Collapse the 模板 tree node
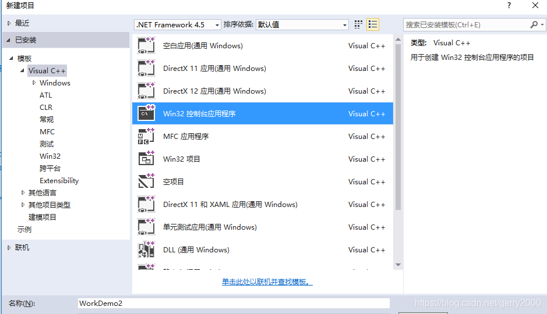The height and width of the screenshot is (314, 547). tap(11, 58)
